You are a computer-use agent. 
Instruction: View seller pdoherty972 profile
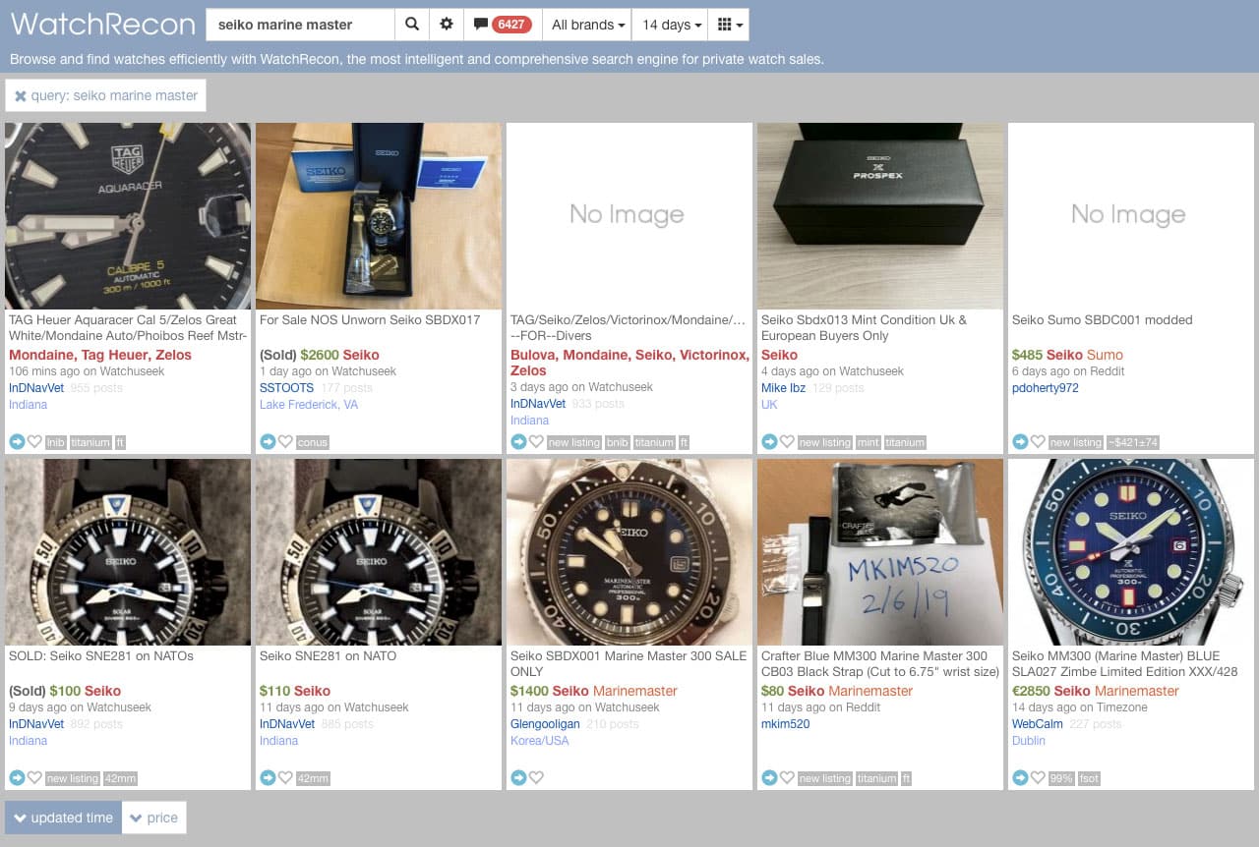click(x=1046, y=388)
